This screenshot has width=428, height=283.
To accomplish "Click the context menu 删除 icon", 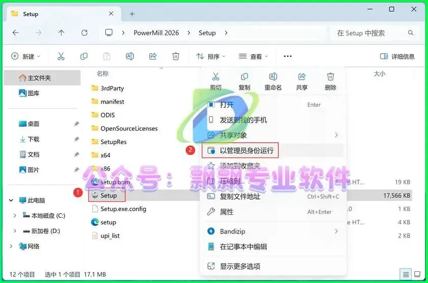I will point(331,77).
